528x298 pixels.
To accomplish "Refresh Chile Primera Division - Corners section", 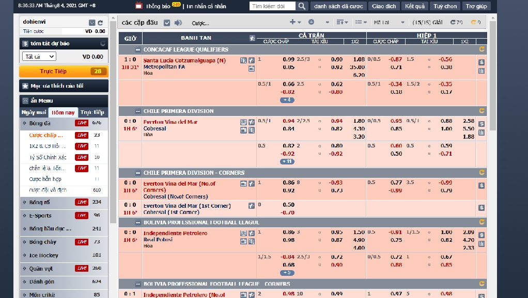I will [482, 172].
